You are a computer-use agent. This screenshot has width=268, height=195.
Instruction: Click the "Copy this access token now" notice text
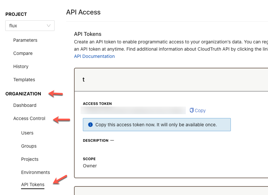[x=156, y=125]
